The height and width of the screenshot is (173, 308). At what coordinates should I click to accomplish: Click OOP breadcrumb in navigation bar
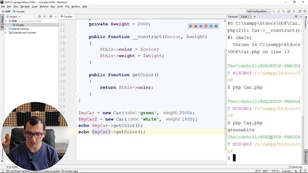[6, 12]
